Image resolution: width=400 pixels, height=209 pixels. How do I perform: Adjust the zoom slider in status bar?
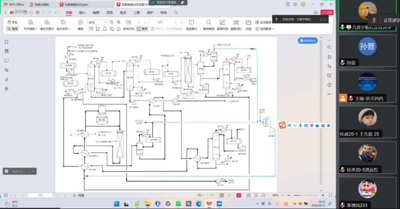click(x=302, y=195)
